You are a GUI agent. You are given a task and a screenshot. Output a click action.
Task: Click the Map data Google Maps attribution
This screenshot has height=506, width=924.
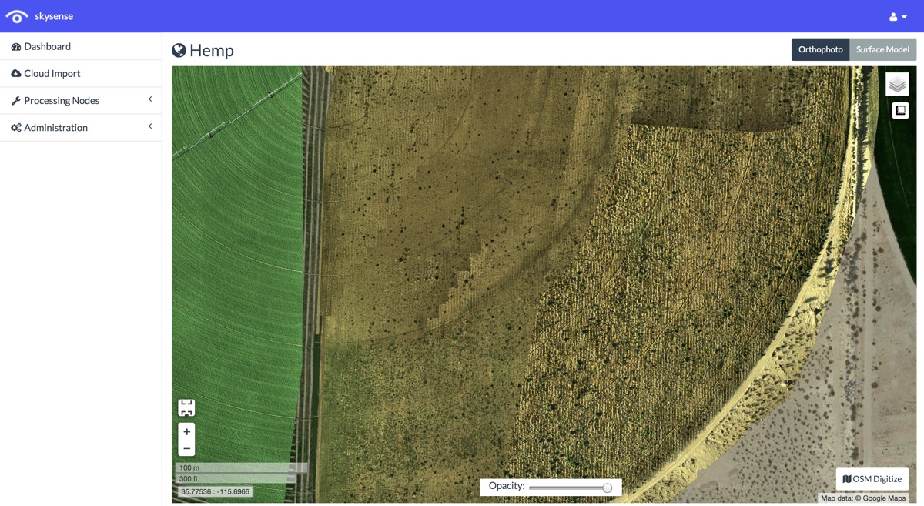tap(863, 498)
